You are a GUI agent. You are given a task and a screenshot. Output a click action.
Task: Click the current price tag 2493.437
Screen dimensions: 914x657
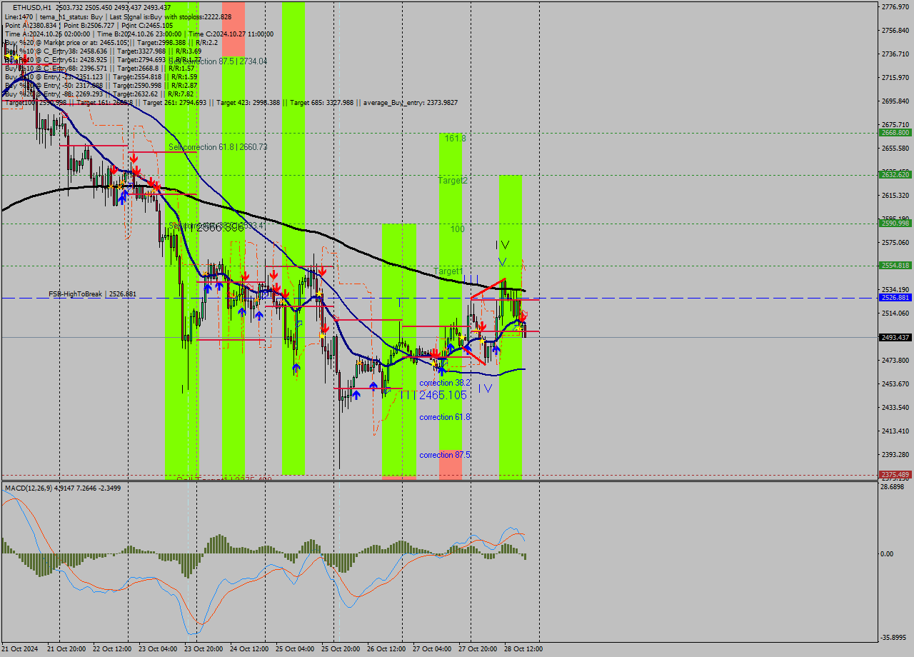click(895, 337)
